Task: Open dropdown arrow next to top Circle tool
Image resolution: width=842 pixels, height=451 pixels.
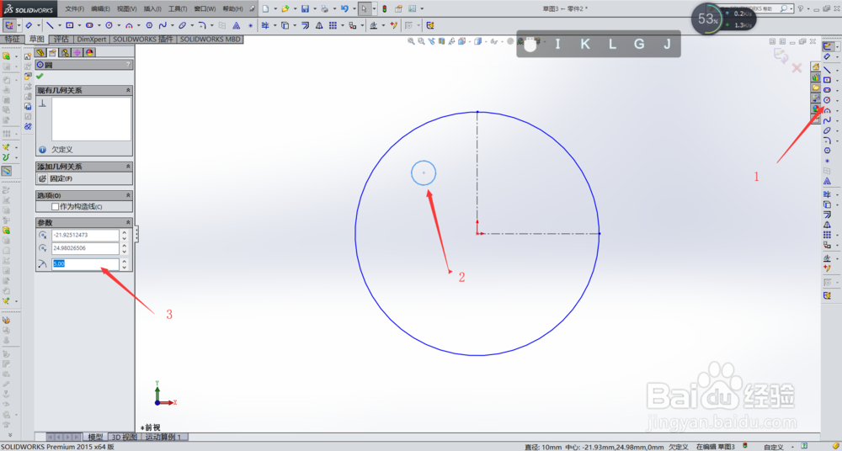Action: [x=119, y=25]
